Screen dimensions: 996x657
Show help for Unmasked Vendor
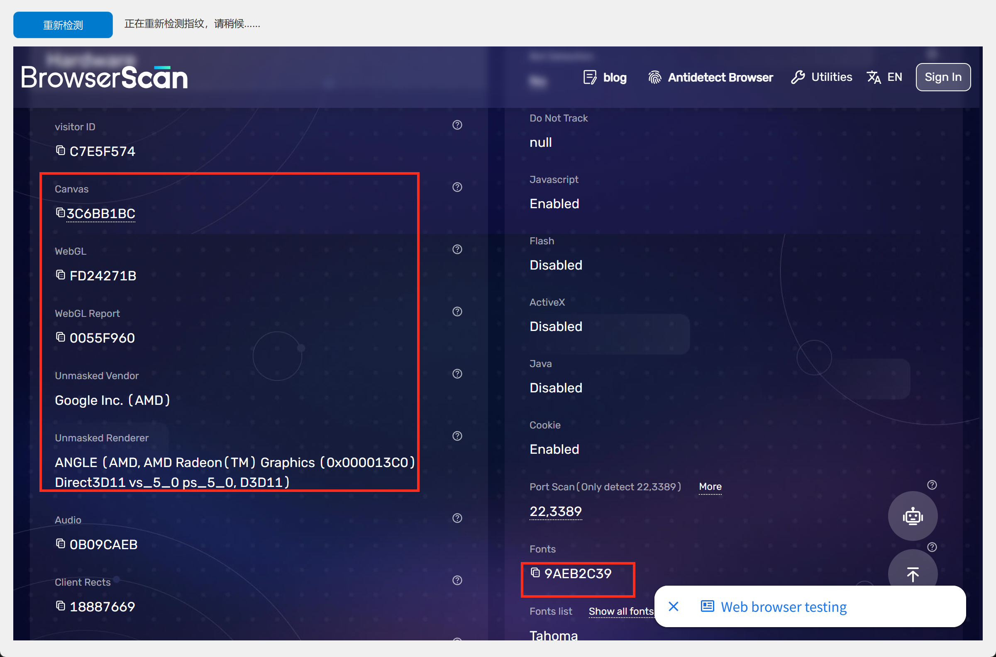pyautogui.click(x=457, y=374)
